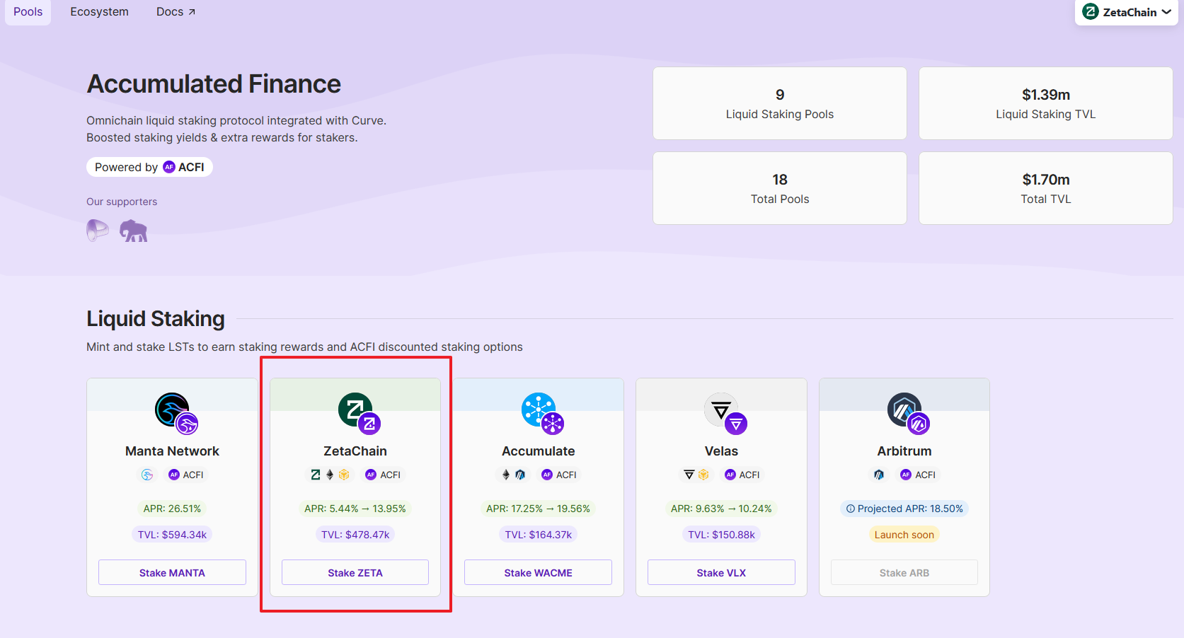The height and width of the screenshot is (638, 1184).
Task: Click APR 17.25% → 19.56% badge
Action: click(x=538, y=509)
